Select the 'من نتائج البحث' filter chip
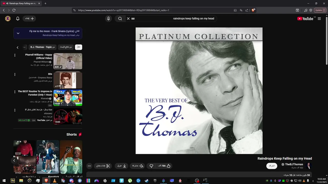328x184 pixels. tap(66, 47)
